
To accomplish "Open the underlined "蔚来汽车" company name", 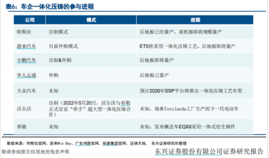I will coord(27,46).
